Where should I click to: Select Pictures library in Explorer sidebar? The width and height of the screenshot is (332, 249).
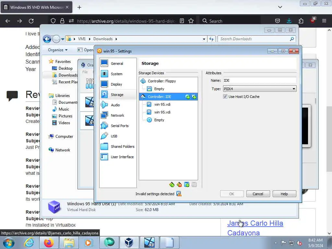coord(65,116)
